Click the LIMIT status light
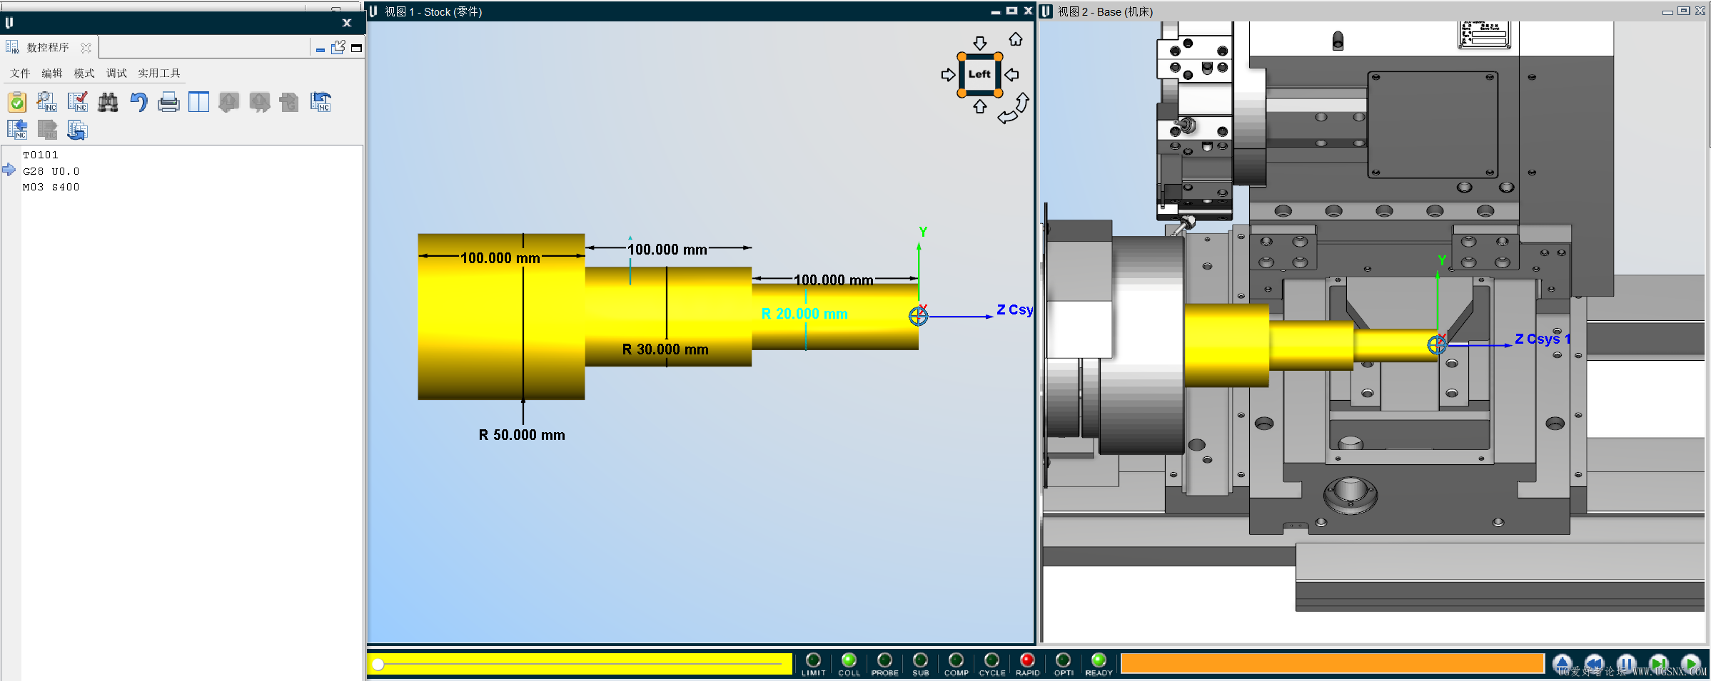1711x681 pixels. click(813, 660)
